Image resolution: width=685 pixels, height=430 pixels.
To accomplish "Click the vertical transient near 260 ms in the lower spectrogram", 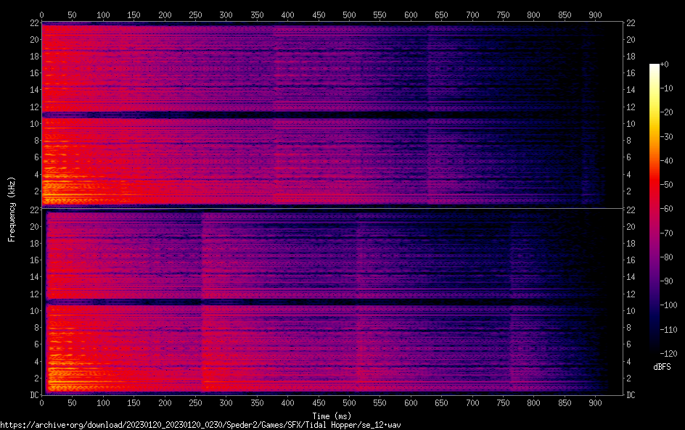I will coord(202,305).
